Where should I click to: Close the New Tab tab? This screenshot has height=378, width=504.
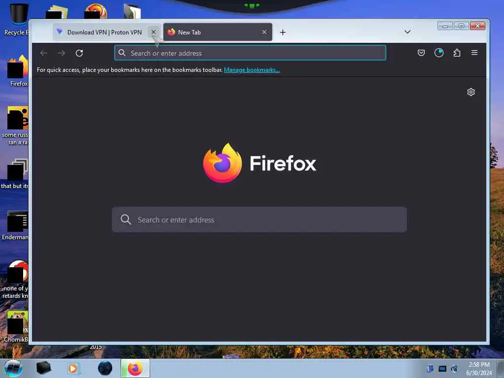coord(264,32)
